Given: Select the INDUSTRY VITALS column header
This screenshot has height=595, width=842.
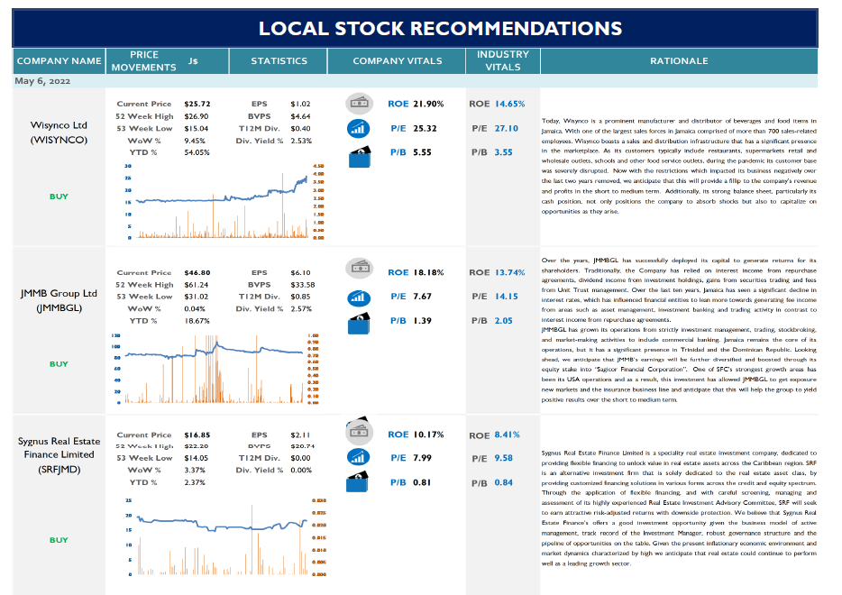Looking at the screenshot, I should pos(503,60).
